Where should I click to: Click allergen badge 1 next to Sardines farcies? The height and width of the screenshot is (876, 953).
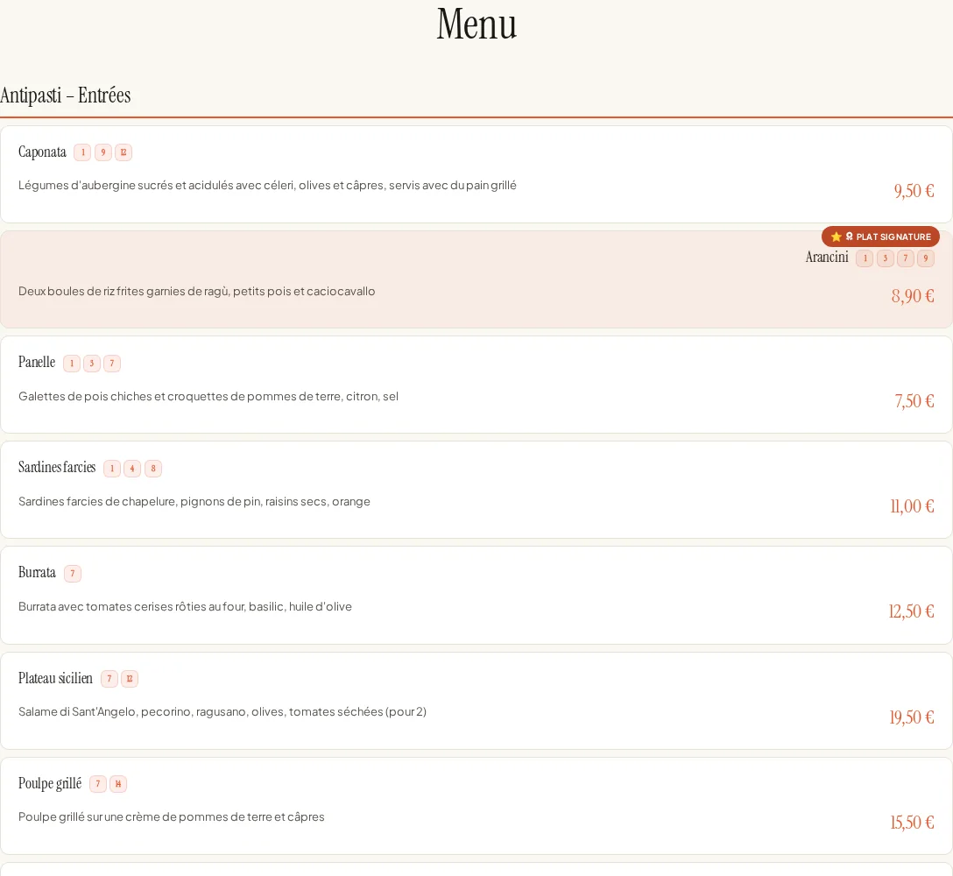coord(112,469)
